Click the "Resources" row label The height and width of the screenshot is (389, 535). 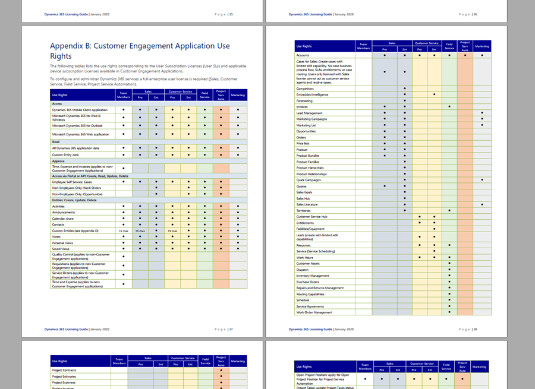click(x=303, y=245)
